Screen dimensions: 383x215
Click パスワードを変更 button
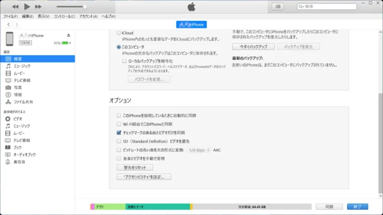click(x=149, y=79)
